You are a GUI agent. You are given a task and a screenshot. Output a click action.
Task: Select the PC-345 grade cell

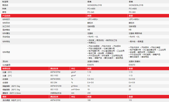click(x=91, y=12)
